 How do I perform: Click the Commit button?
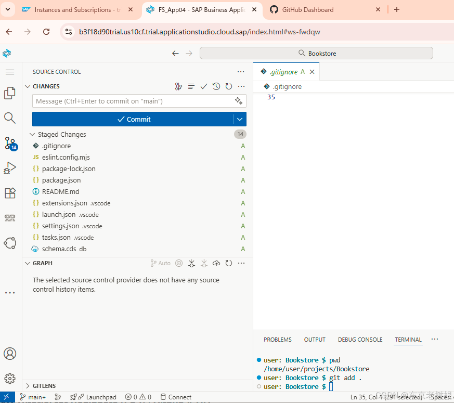coord(133,119)
